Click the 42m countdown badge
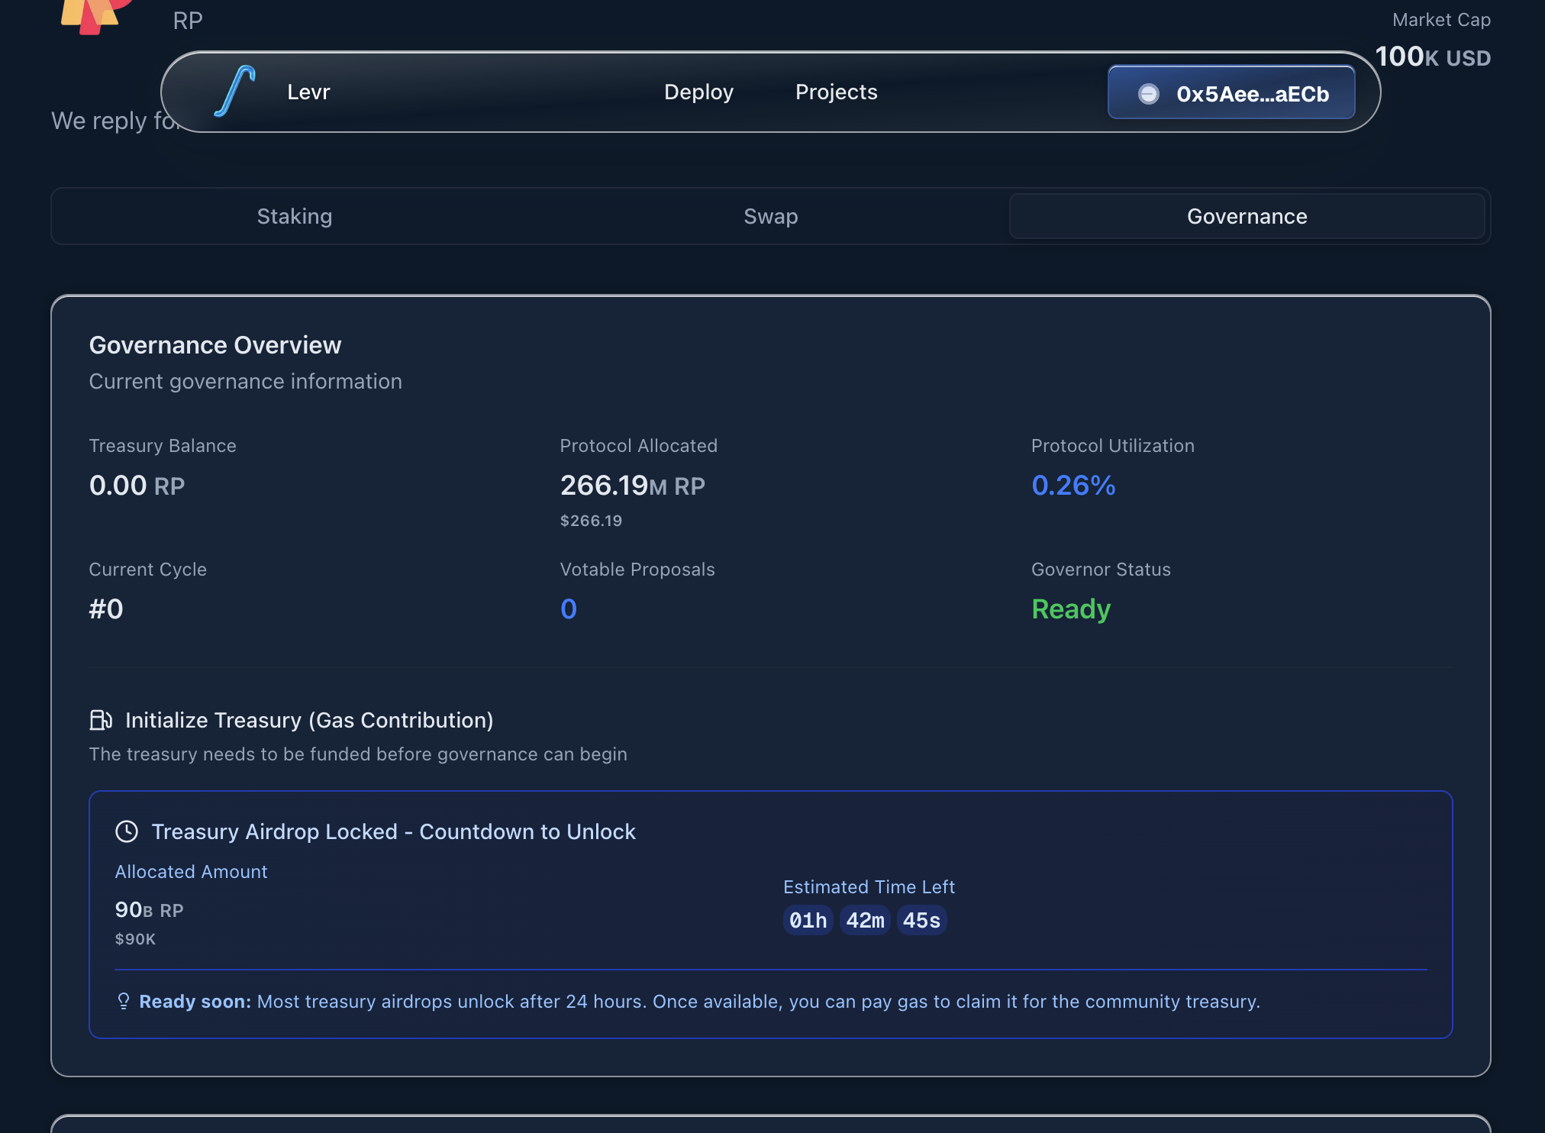This screenshot has height=1133, width=1545. [x=865, y=920]
